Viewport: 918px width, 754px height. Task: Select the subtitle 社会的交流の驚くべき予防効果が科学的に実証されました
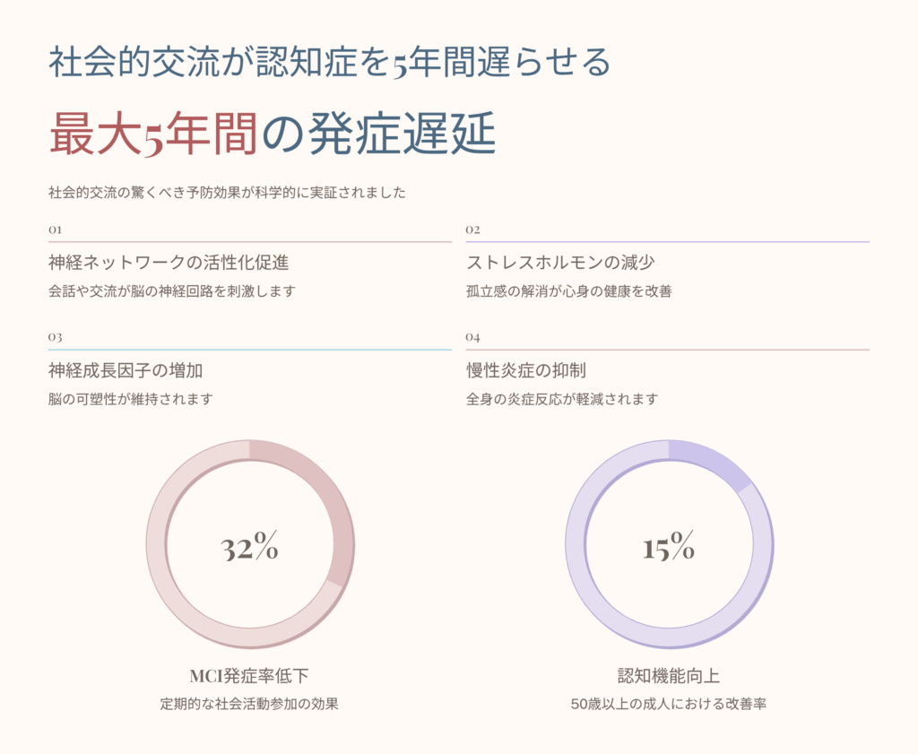click(x=228, y=193)
